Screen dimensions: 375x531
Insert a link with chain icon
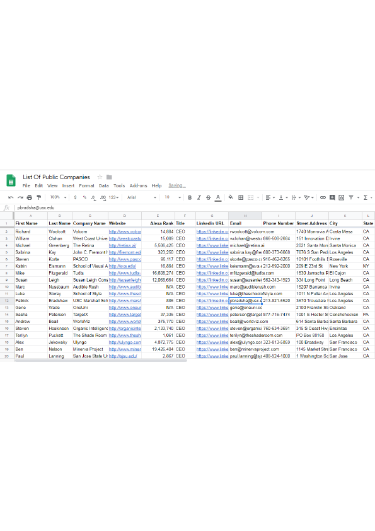(x=323, y=197)
